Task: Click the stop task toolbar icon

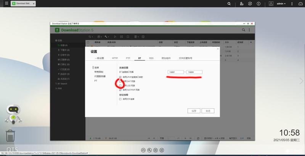Action: point(128,36)
